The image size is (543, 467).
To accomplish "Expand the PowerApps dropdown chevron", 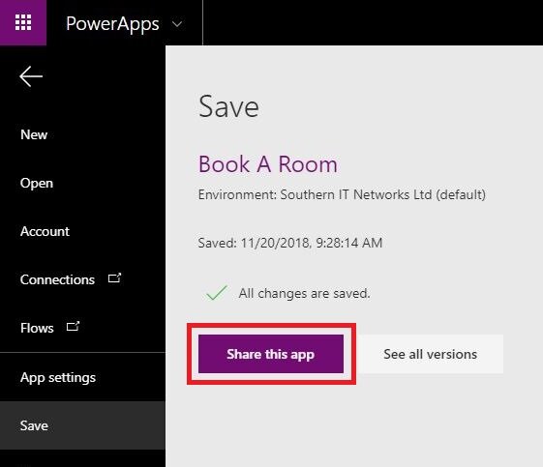I will pyautogui.click(x=177, y=24).
